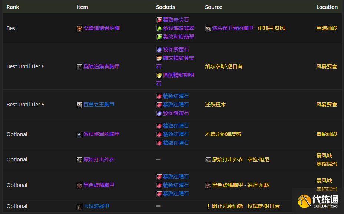Click the 原始打击外衣 source item icon

tap(208, 159)
